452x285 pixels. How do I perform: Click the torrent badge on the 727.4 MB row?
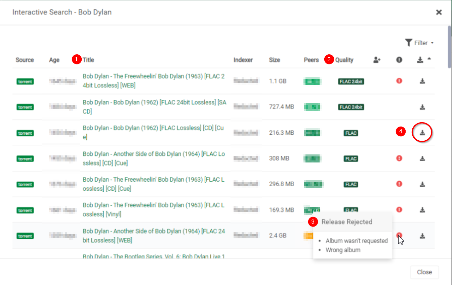[25, 107]
